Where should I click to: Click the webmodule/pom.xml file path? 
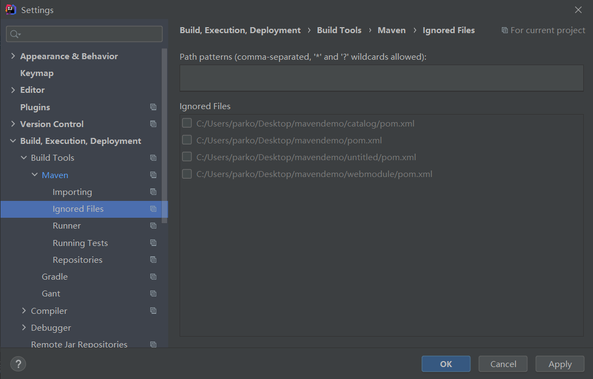pyautogui.click(x=314, y=174)
